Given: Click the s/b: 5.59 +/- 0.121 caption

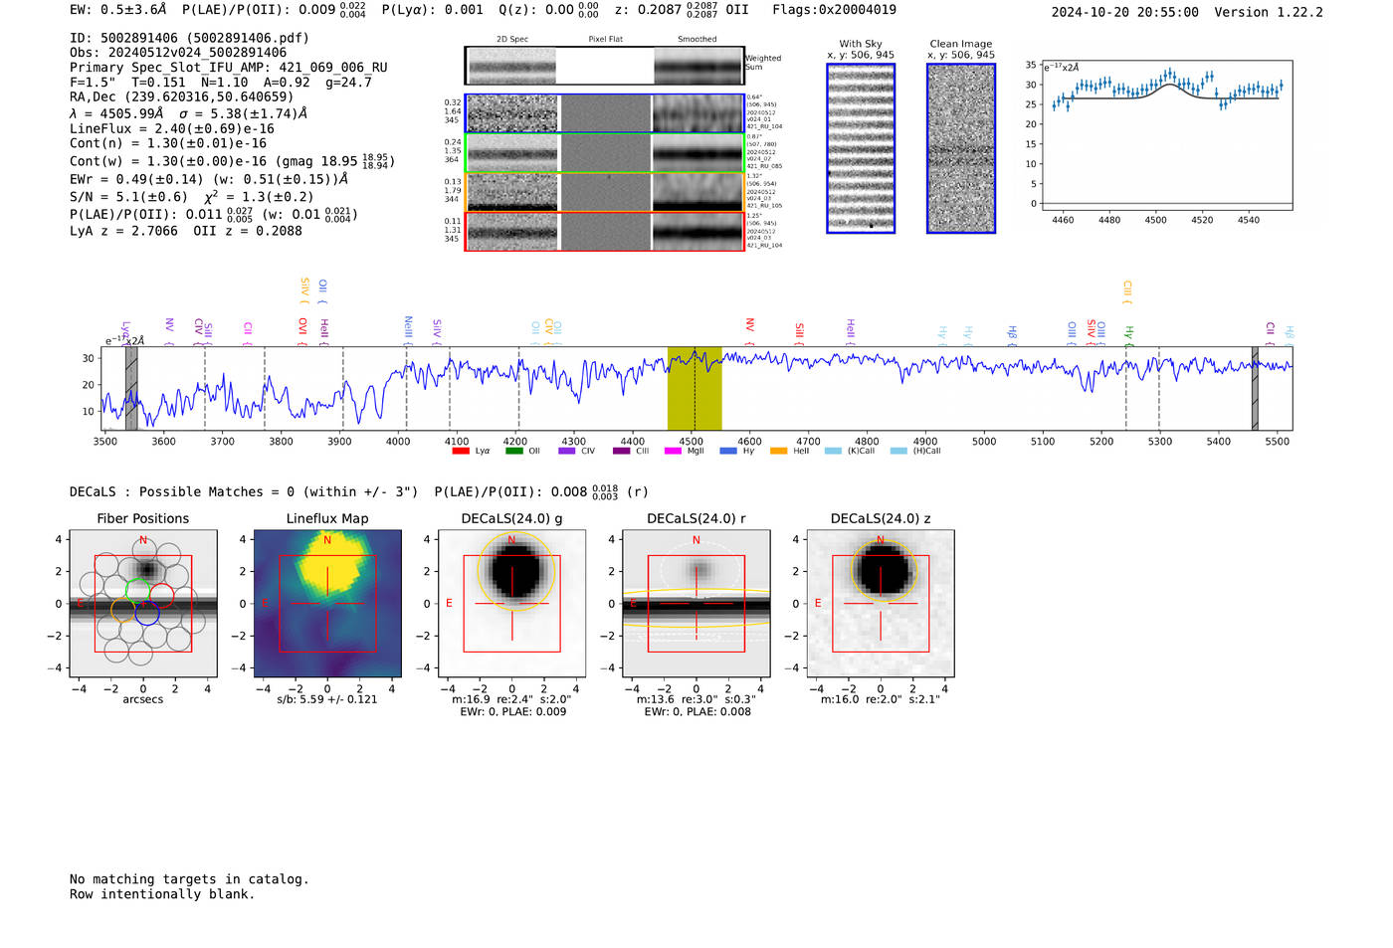Looking at the screenshot, I should (x=327, y=699).
